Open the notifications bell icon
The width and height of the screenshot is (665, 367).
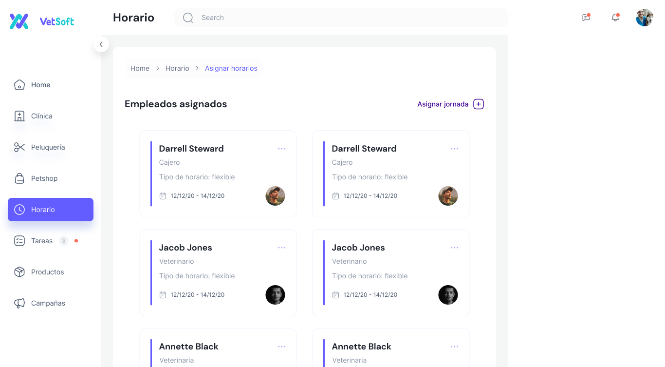pos(615,18)
